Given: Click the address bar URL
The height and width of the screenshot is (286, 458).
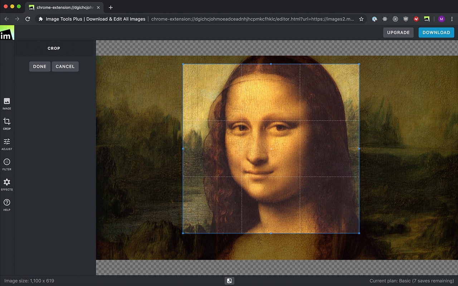Looking at the screenshot, I should [x=253, y=19].
